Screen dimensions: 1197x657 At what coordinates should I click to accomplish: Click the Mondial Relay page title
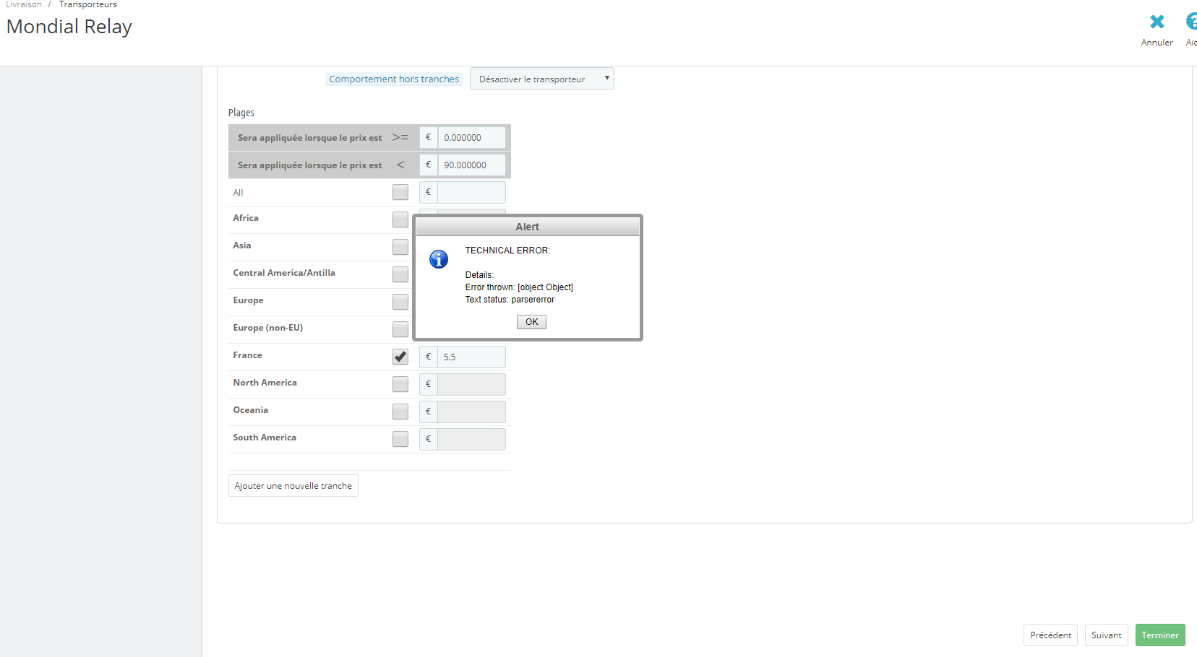click(69, 27)
